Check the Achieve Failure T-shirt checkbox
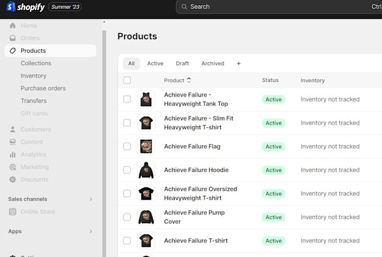382x257 pixels. pos(127,241)
